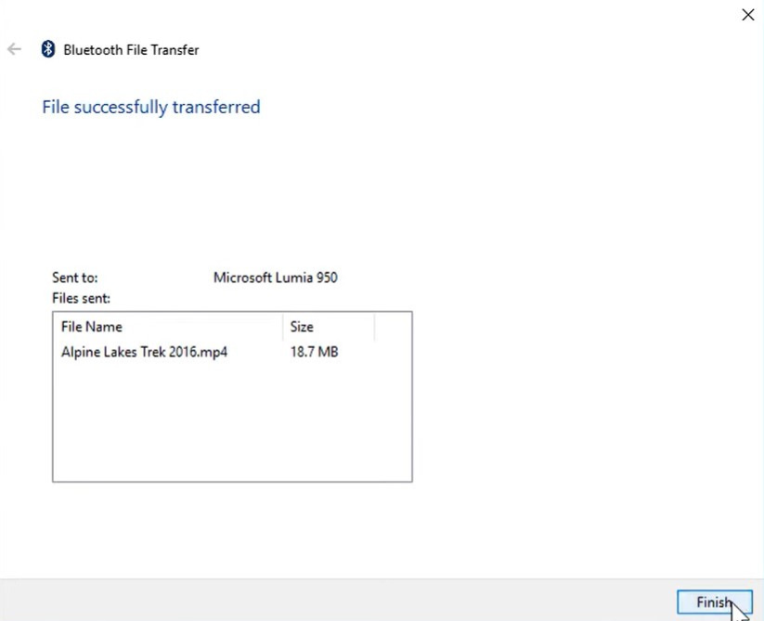
Task: Click the Sent to label
Action: click(75, 278)
